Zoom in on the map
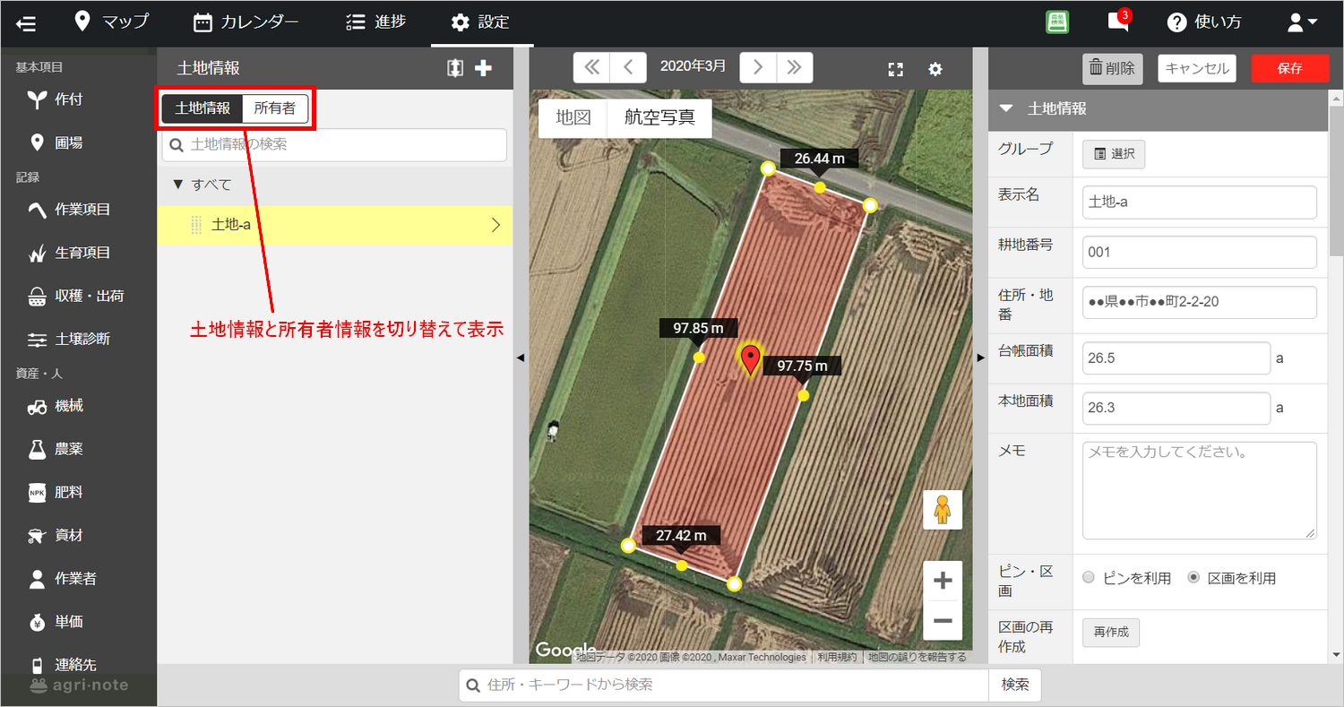This screenshot has width=1344, height=707. click(x=942, y=581)
